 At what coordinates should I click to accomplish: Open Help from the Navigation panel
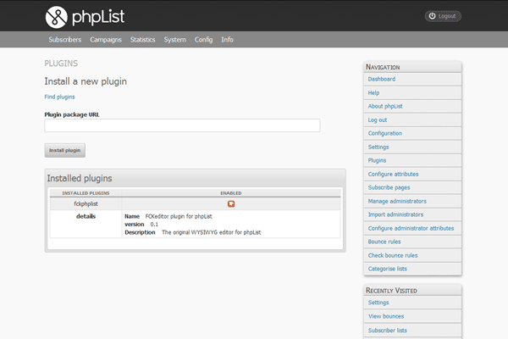click(x=374, y=92)
